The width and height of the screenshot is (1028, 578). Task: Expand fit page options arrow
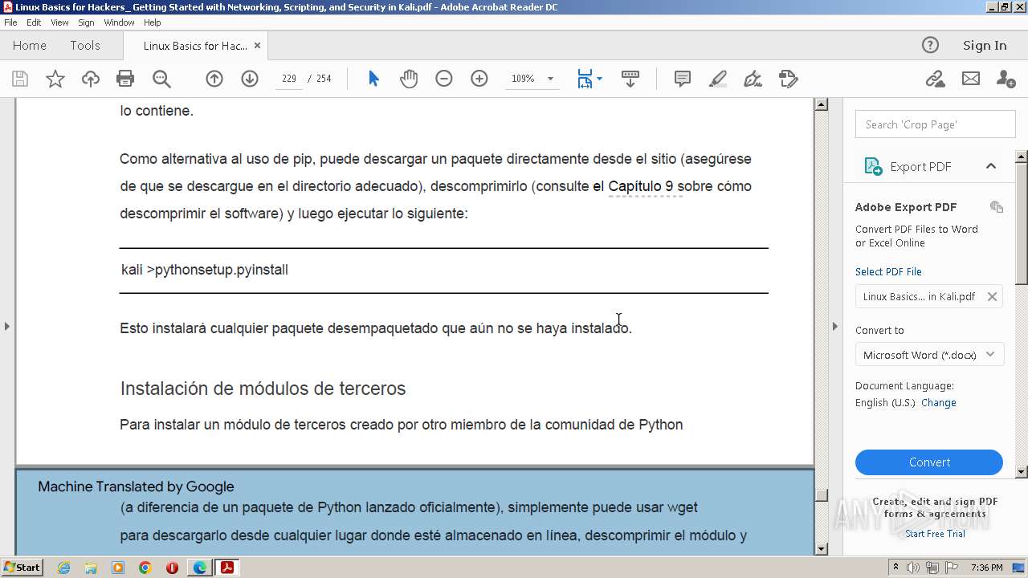[599, 79]
